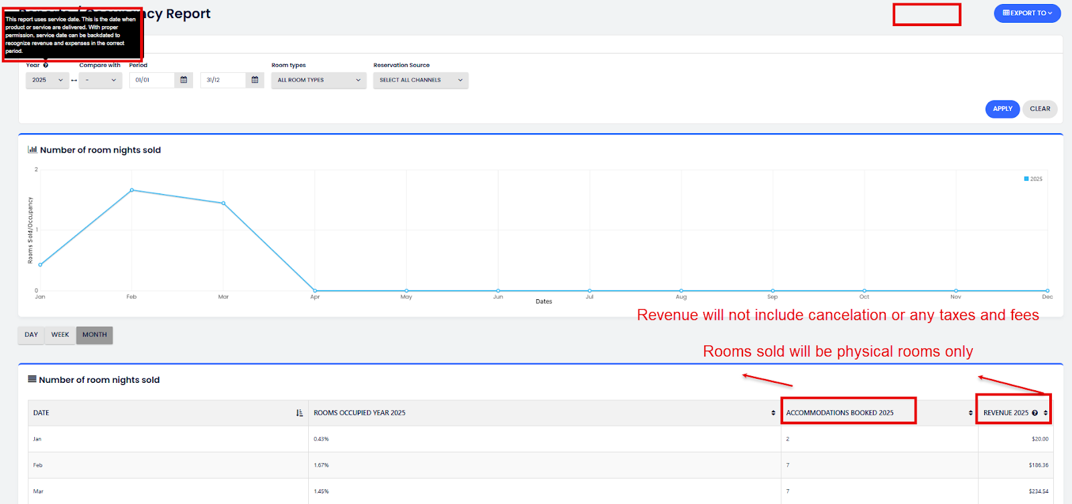Viewport: 1072px width, 504px height.
Task: Switch chart view to Week
Action: [x=60, y=335]
